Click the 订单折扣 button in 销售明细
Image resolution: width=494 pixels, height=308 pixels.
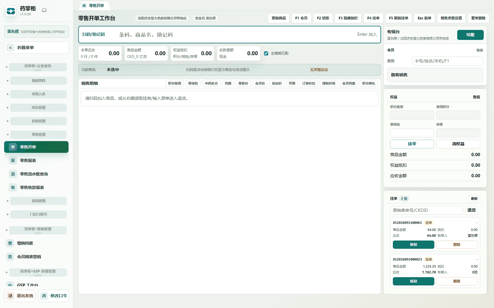tap(309, 83)
